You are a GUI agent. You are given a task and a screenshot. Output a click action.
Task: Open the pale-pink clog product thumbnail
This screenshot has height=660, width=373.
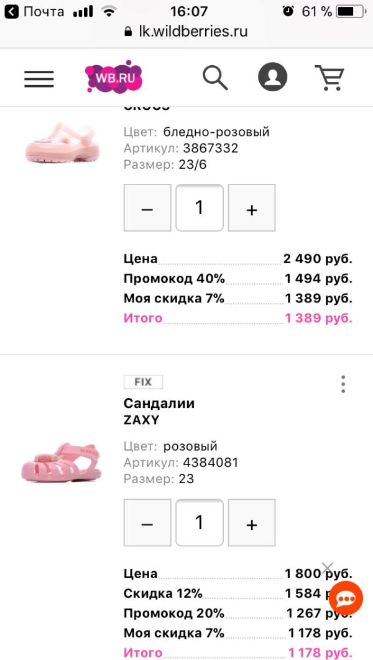[x=62, y=143]
